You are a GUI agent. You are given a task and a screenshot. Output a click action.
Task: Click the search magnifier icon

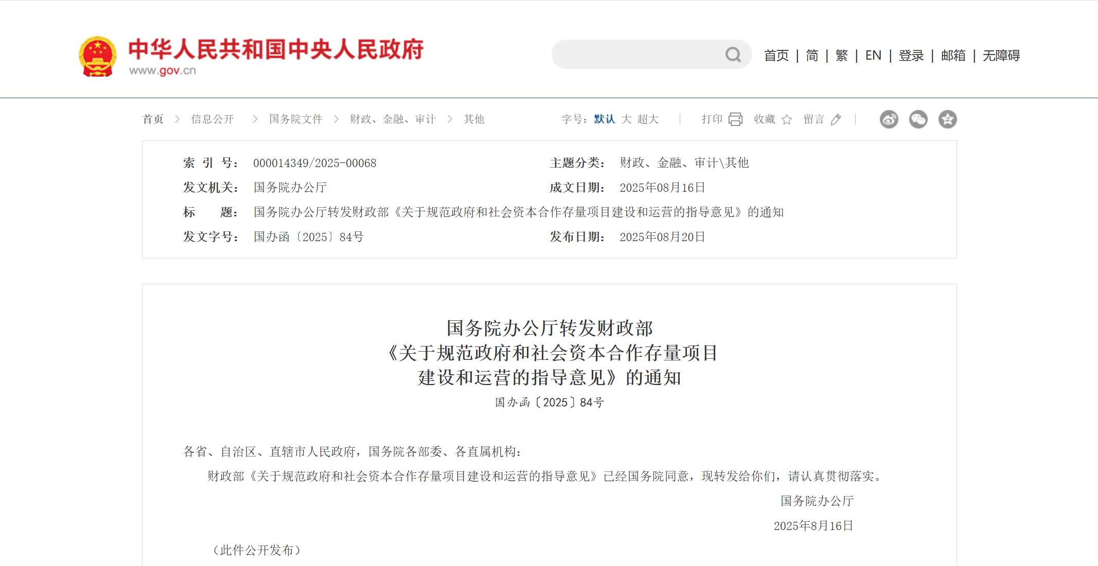[x=733, y=54]
